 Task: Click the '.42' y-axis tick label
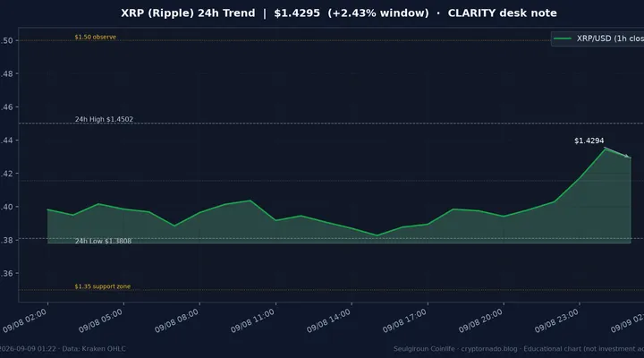pos(7,174)
